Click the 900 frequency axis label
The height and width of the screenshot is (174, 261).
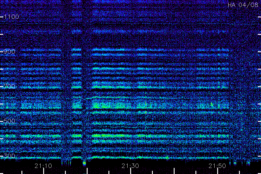(x=9, y=51)
